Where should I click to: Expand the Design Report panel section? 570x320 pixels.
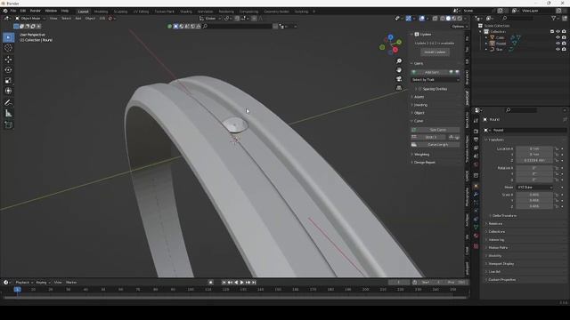point(424,163)
